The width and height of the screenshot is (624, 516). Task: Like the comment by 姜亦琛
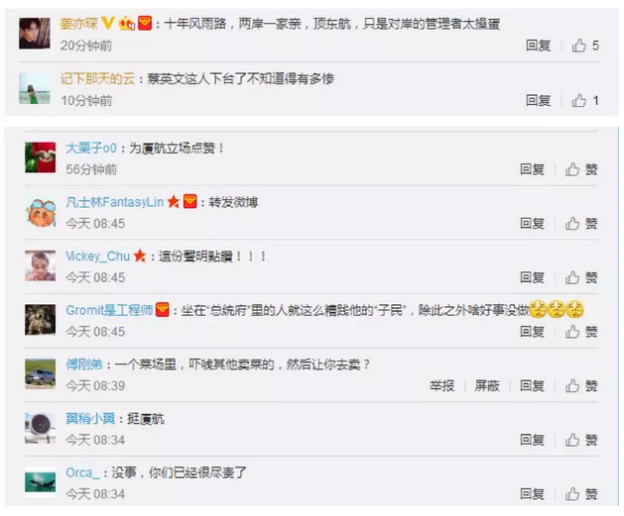585,46
